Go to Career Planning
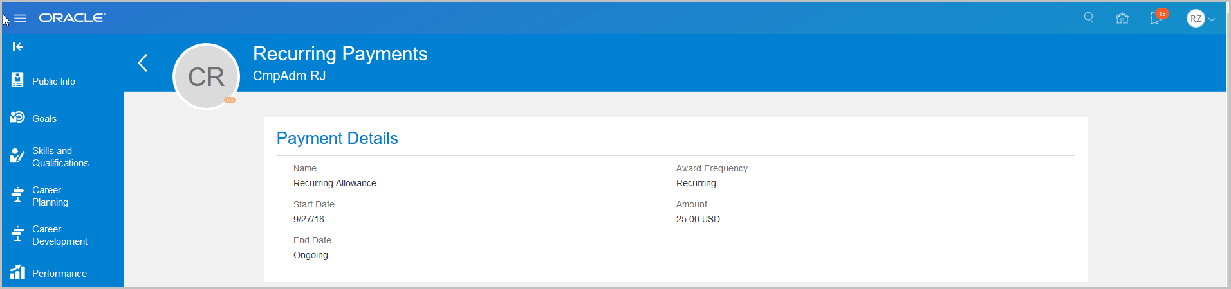The width and height of the screenshot is (1231, 289). [x=50, y=196]
